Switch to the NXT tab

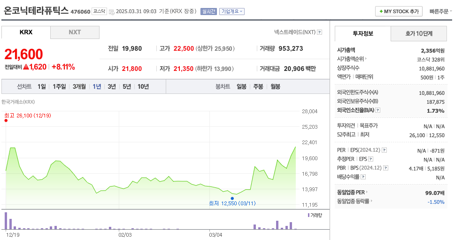[75, 32]
